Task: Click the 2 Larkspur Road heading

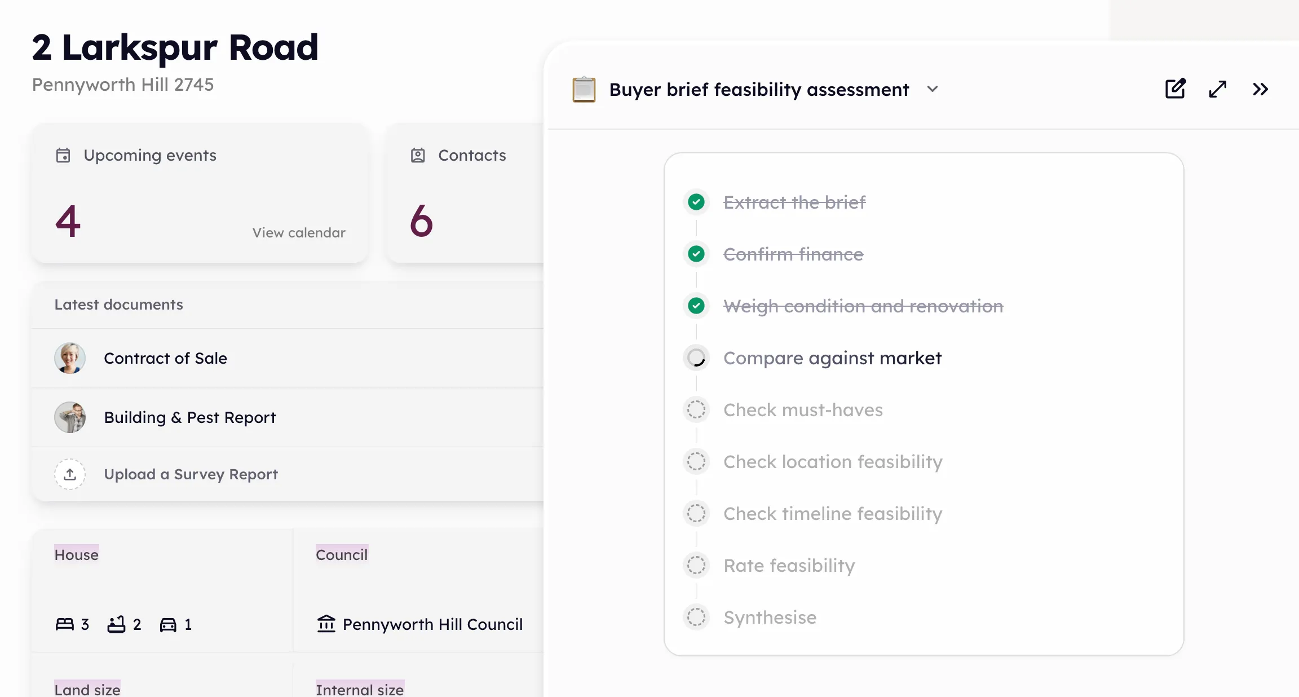Action: click(175, 47)
